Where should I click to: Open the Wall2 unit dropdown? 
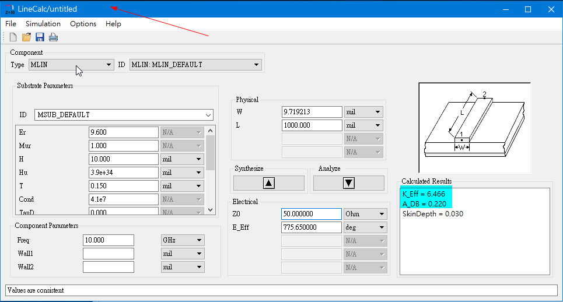point(183,267)
